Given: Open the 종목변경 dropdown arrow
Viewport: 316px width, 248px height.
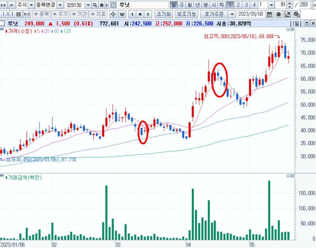Looking at the screenshot, I should pos(60,5).
